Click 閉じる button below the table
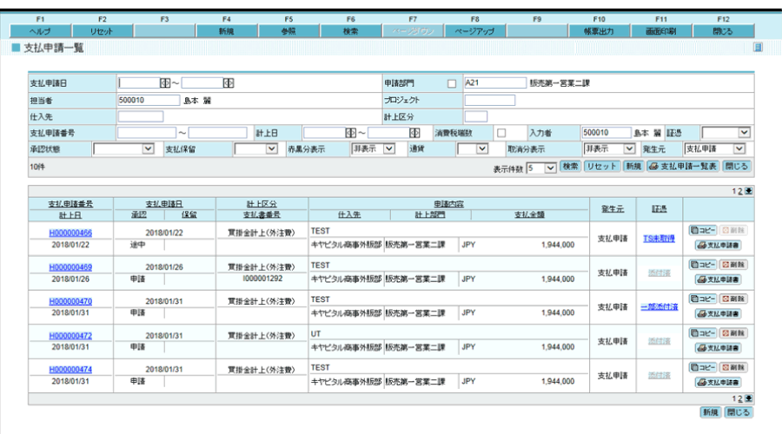782x434 pixels. pos(738,412)
